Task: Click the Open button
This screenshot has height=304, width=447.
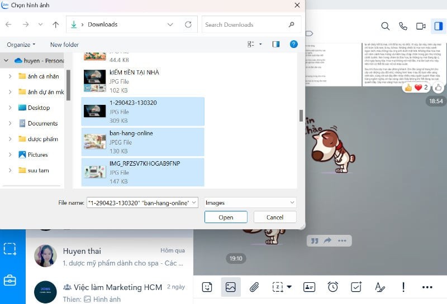Action: pos(226,217)
